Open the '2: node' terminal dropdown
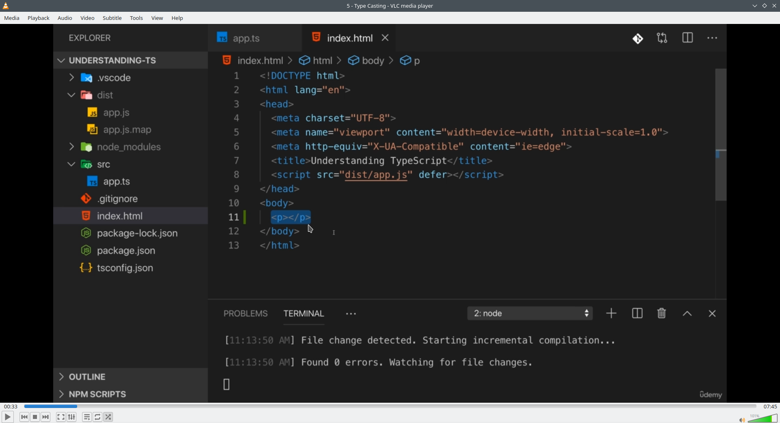This screenshot has height=423, width=780. [530, 313]
